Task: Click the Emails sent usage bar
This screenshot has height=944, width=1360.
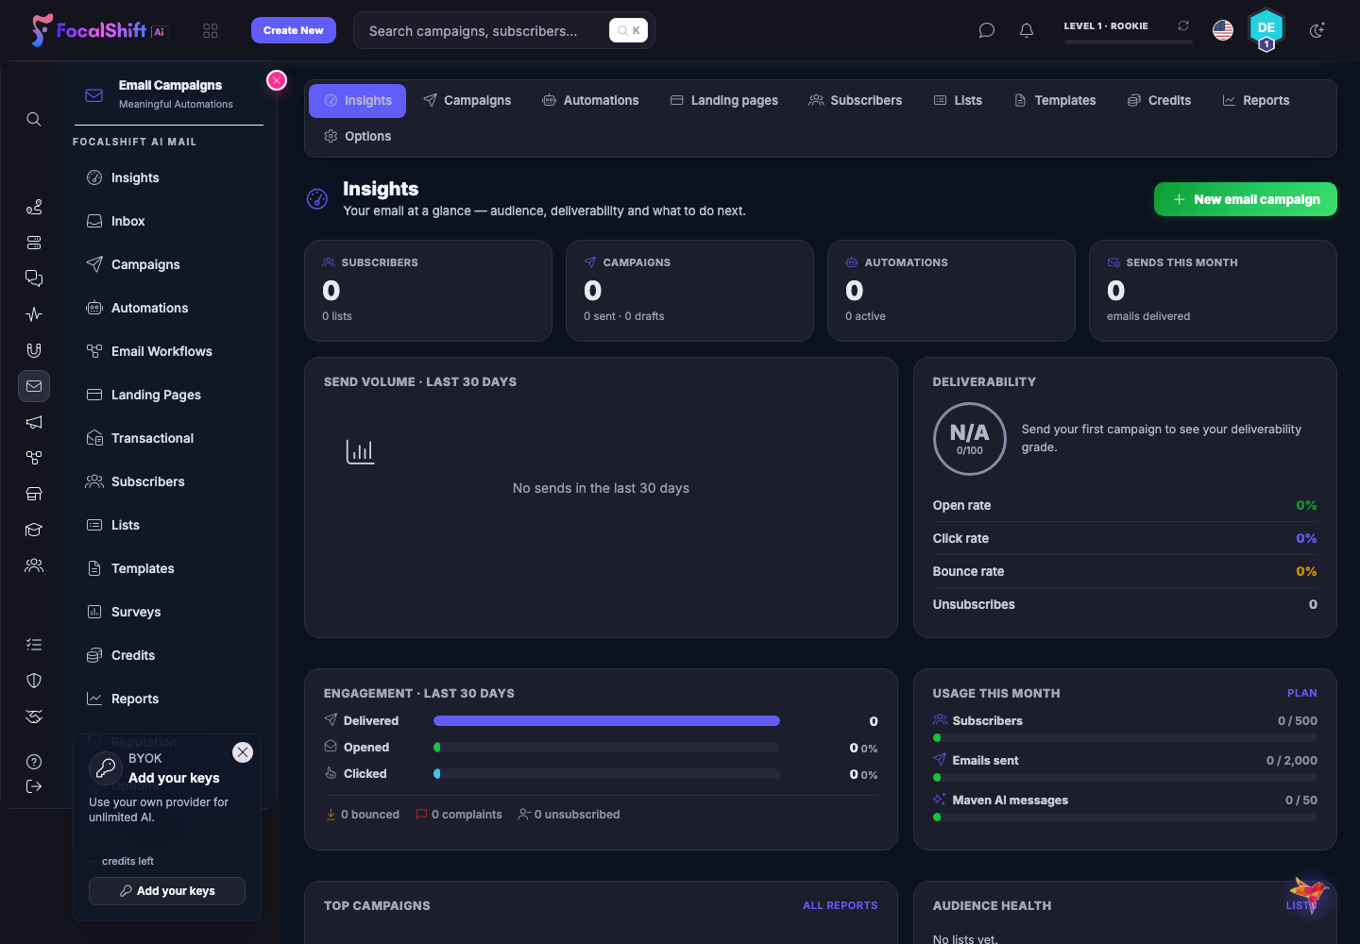Action: (x=1125, y=778)
